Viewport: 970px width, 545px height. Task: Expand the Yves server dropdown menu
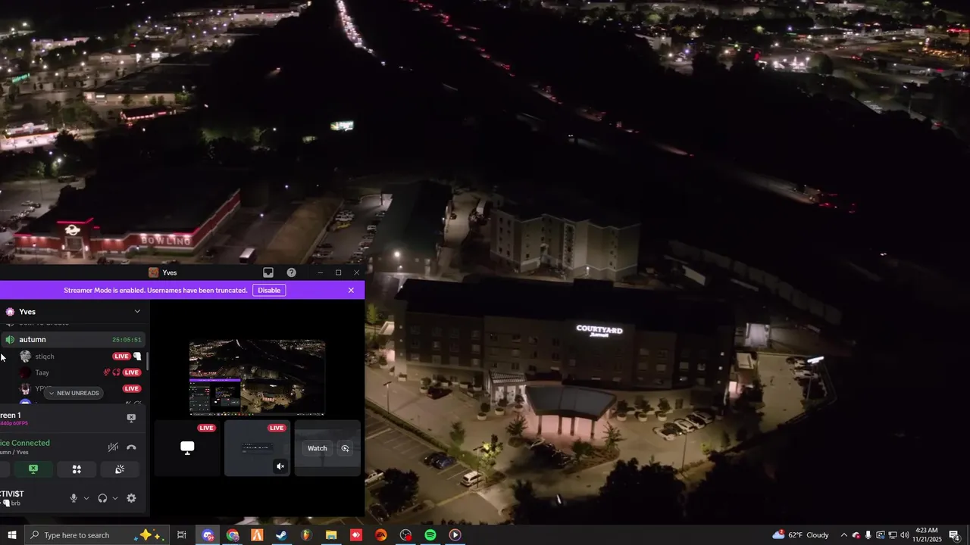137,312
